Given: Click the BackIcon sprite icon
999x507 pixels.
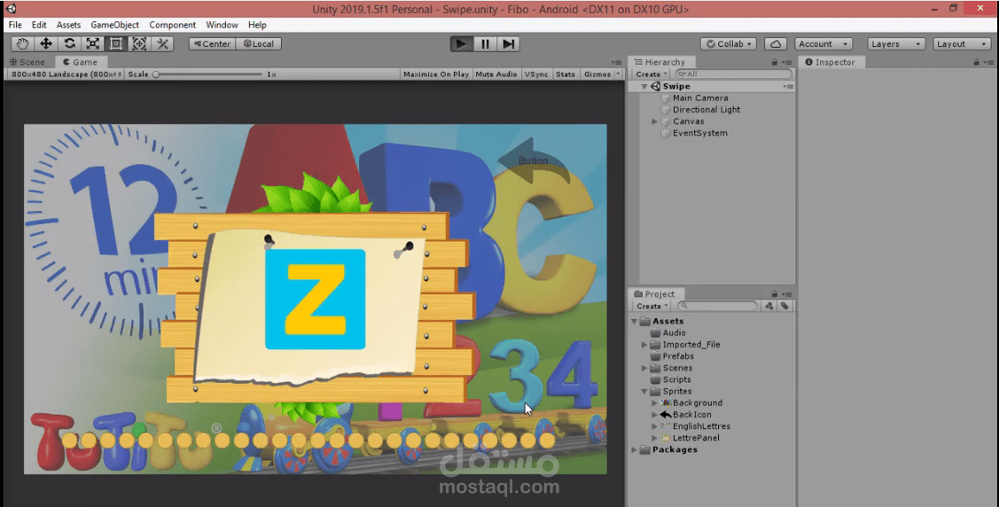Looking at the screenshot, I should pyautogui.click(x=666, y=415).
